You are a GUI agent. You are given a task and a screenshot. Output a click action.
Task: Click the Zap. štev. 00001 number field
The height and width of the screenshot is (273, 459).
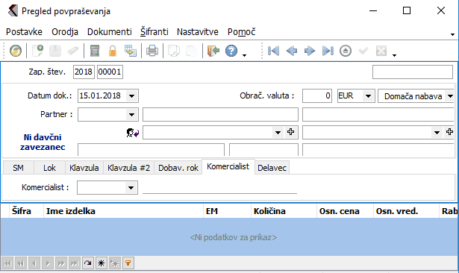[x=110, y=72]
